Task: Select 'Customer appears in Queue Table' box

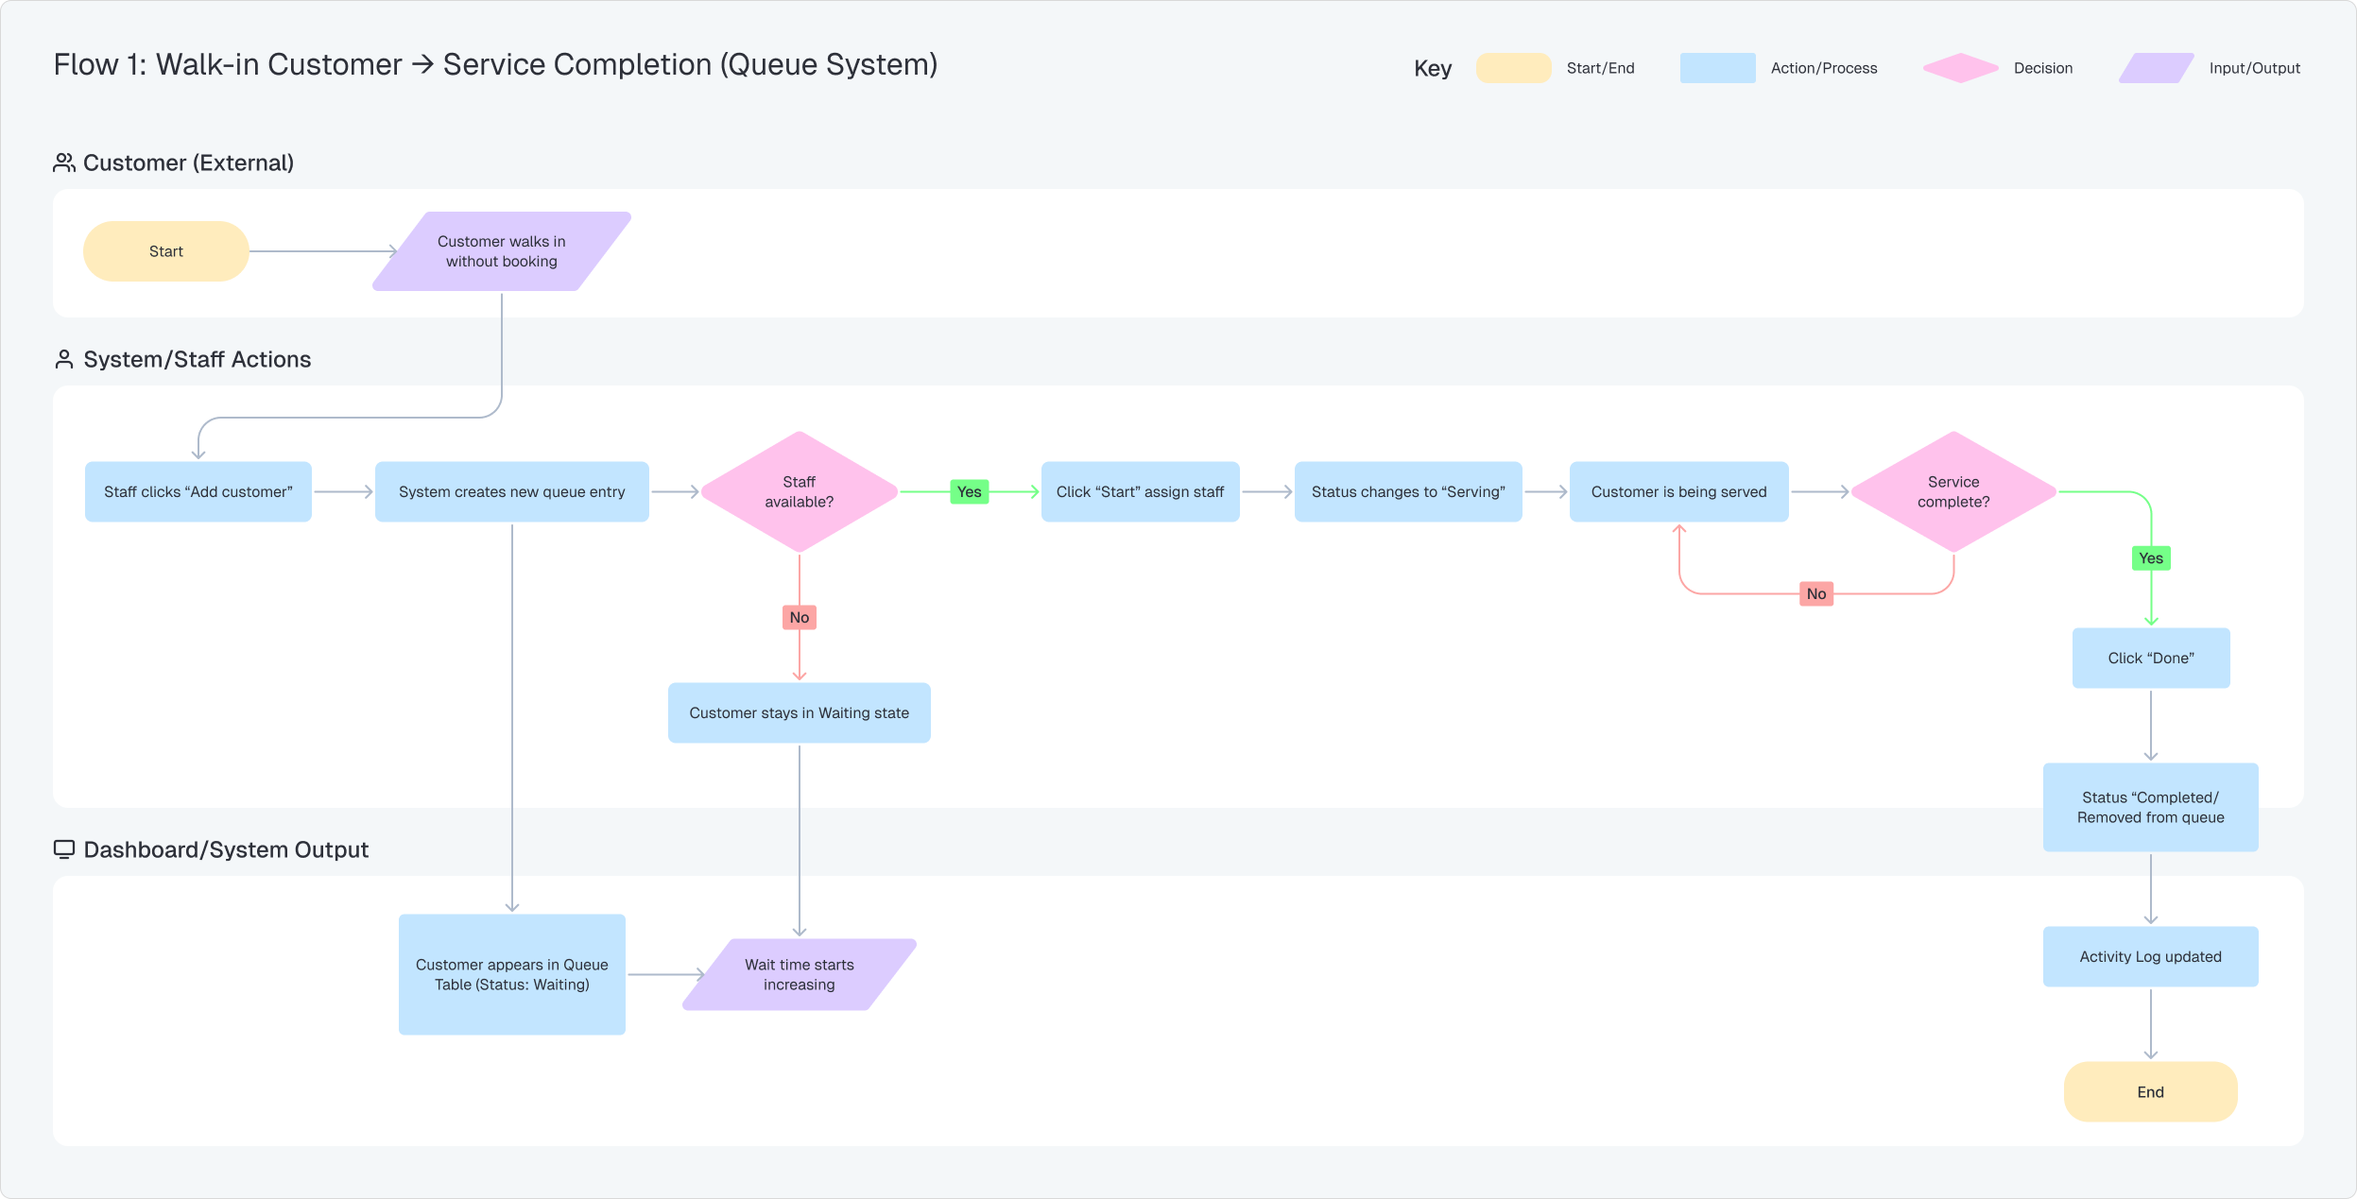Action: (x=512, y=974)
